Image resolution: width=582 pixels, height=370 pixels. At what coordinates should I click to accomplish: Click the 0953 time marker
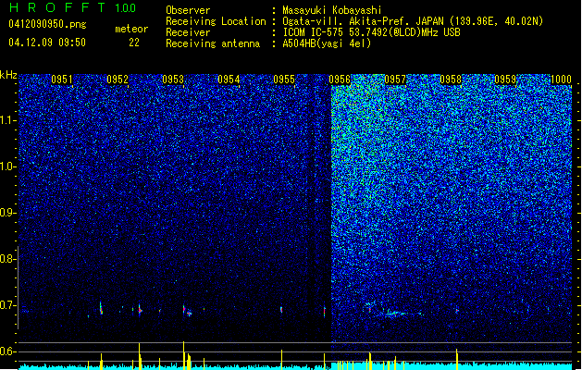click(173, 80)
